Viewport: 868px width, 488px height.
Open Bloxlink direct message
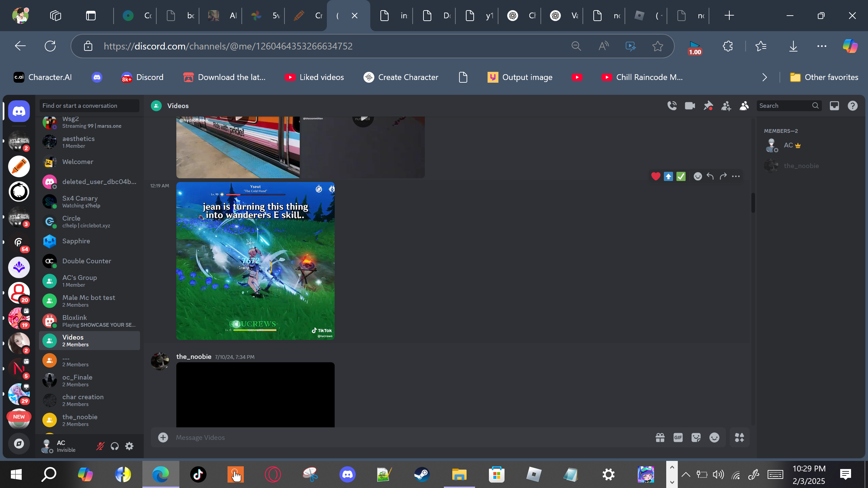[x=90, y=321]
